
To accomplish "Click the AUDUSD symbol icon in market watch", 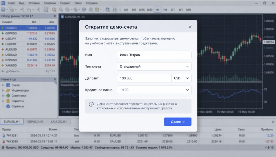I will tap(3, 49).
